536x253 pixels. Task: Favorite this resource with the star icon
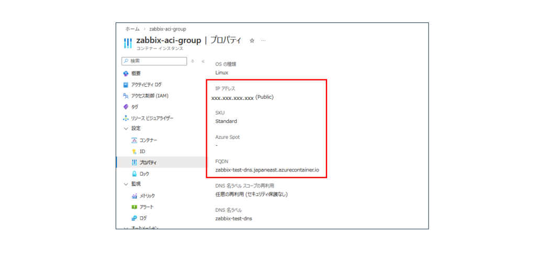click(x=252, y=40)
